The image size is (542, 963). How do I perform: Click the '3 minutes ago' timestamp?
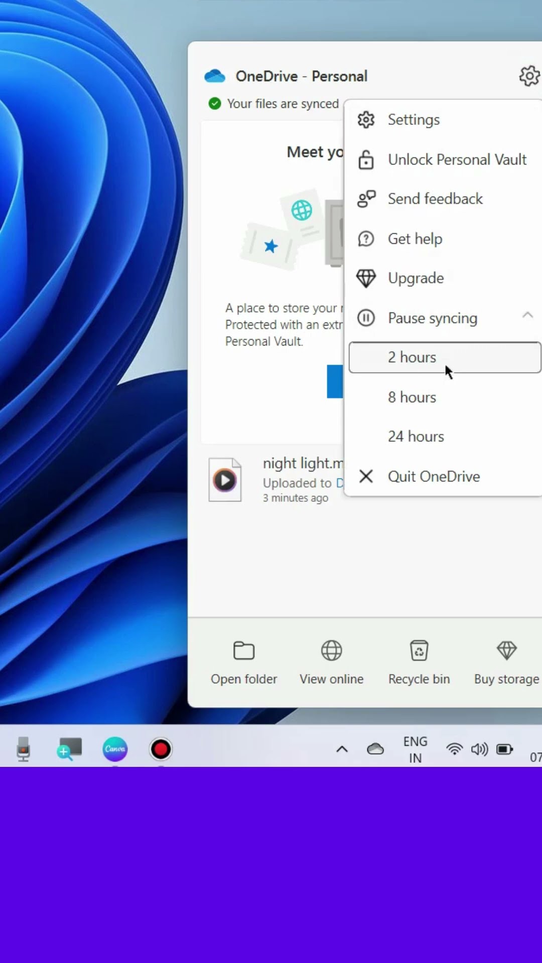pyautogui.click(x=296, y=498)
